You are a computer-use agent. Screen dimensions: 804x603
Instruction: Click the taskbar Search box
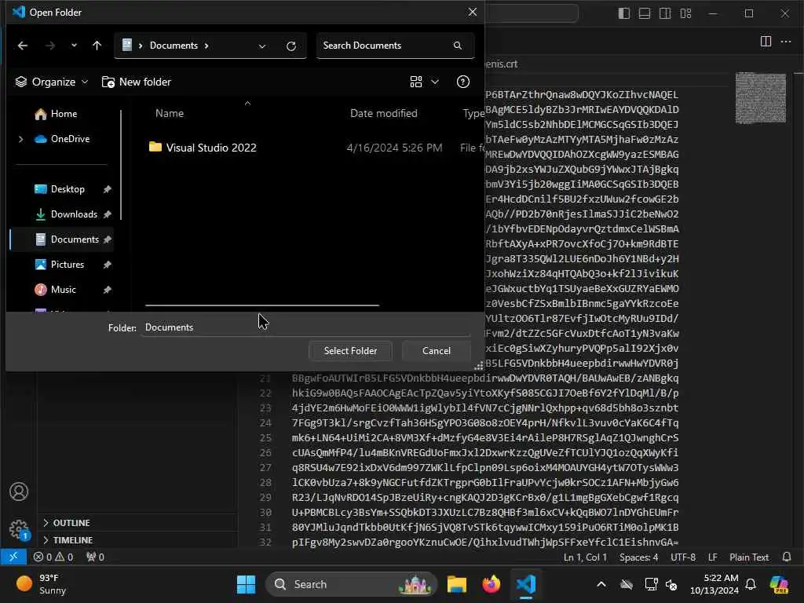[351, 584]
